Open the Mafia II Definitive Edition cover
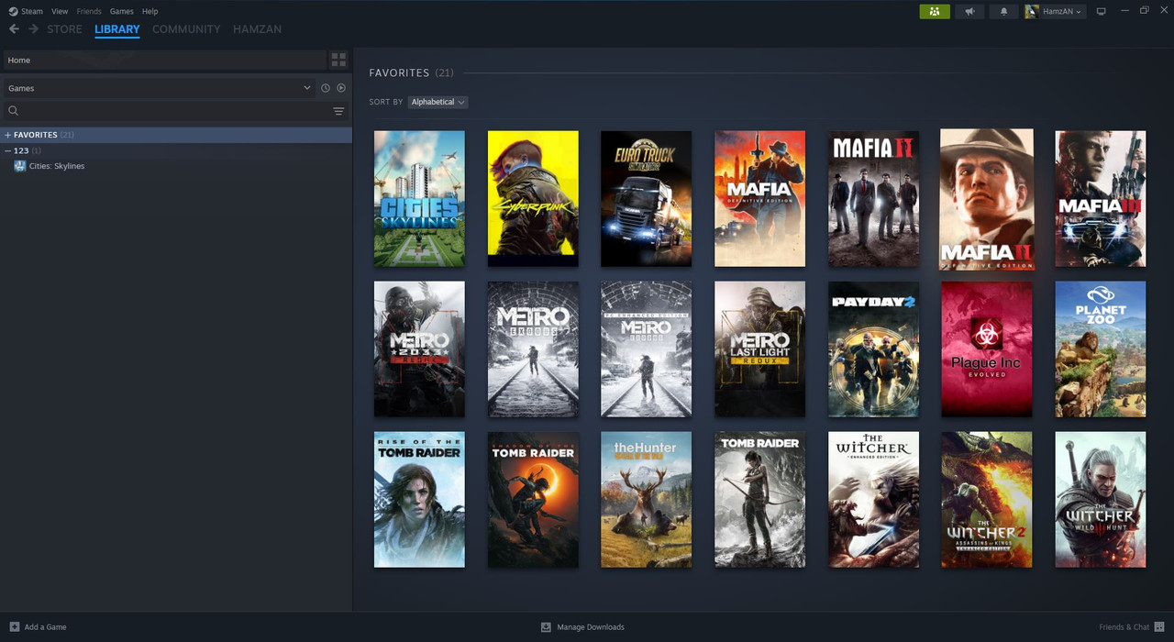This screenshot has width=1174, height=642. tap(987, 199)
